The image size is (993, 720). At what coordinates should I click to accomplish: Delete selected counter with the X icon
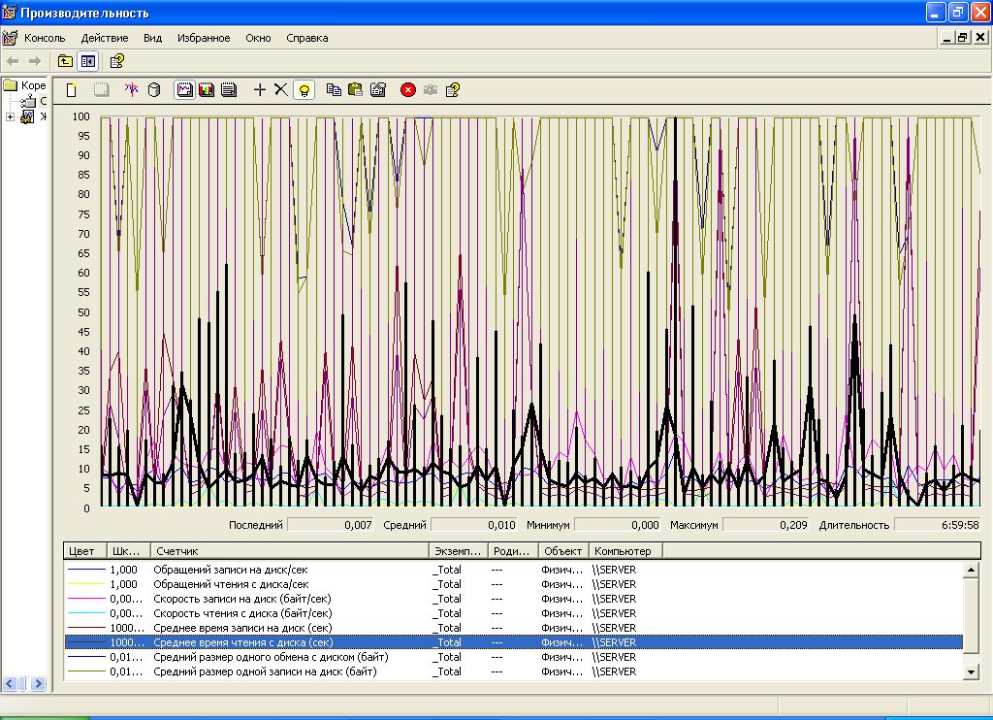pos(280,90)
